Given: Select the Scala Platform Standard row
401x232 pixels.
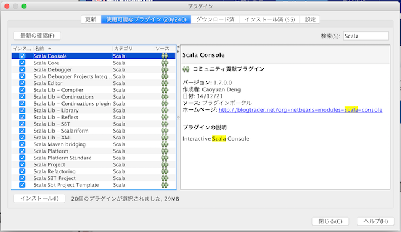Looking at the screenshot, I should (x=93, y=158).
